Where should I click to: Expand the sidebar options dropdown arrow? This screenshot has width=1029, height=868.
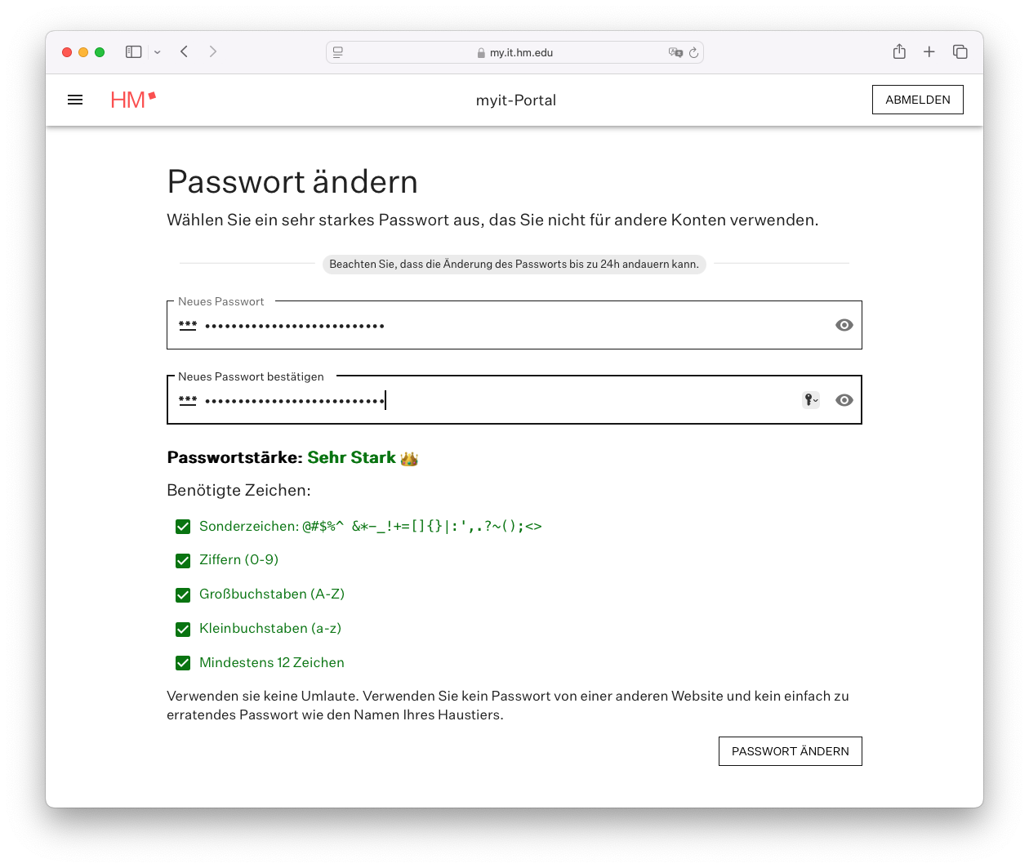tap(158, 52)
